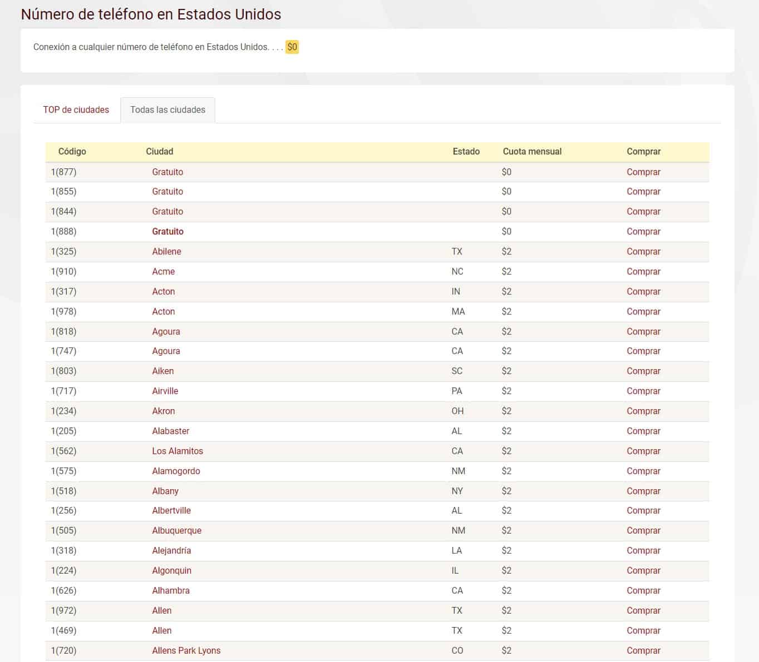Buy Alejandría number via Comprar
Image resolution: width=759 pixels, height=662 pixels.
coord(643,550)
